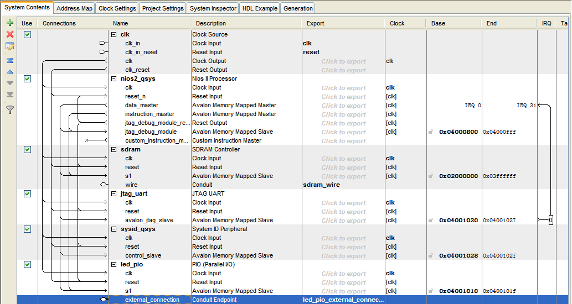Click the unconnected custom_instruction_master X marker
572x304 pixels.
(86, 140)
